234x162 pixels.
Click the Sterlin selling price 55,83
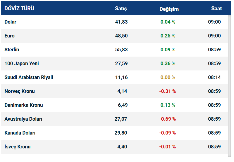[x=121, y=50]
